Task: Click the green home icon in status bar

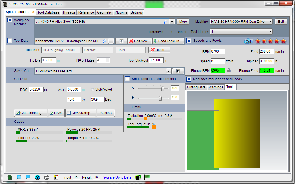Action: pos(10,177)
